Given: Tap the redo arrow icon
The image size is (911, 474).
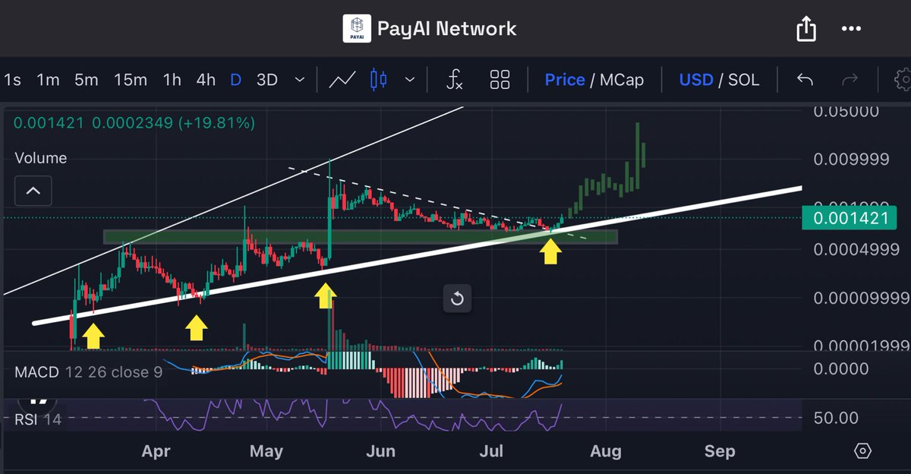Looking at the screenshot, I should pos(850,80).
